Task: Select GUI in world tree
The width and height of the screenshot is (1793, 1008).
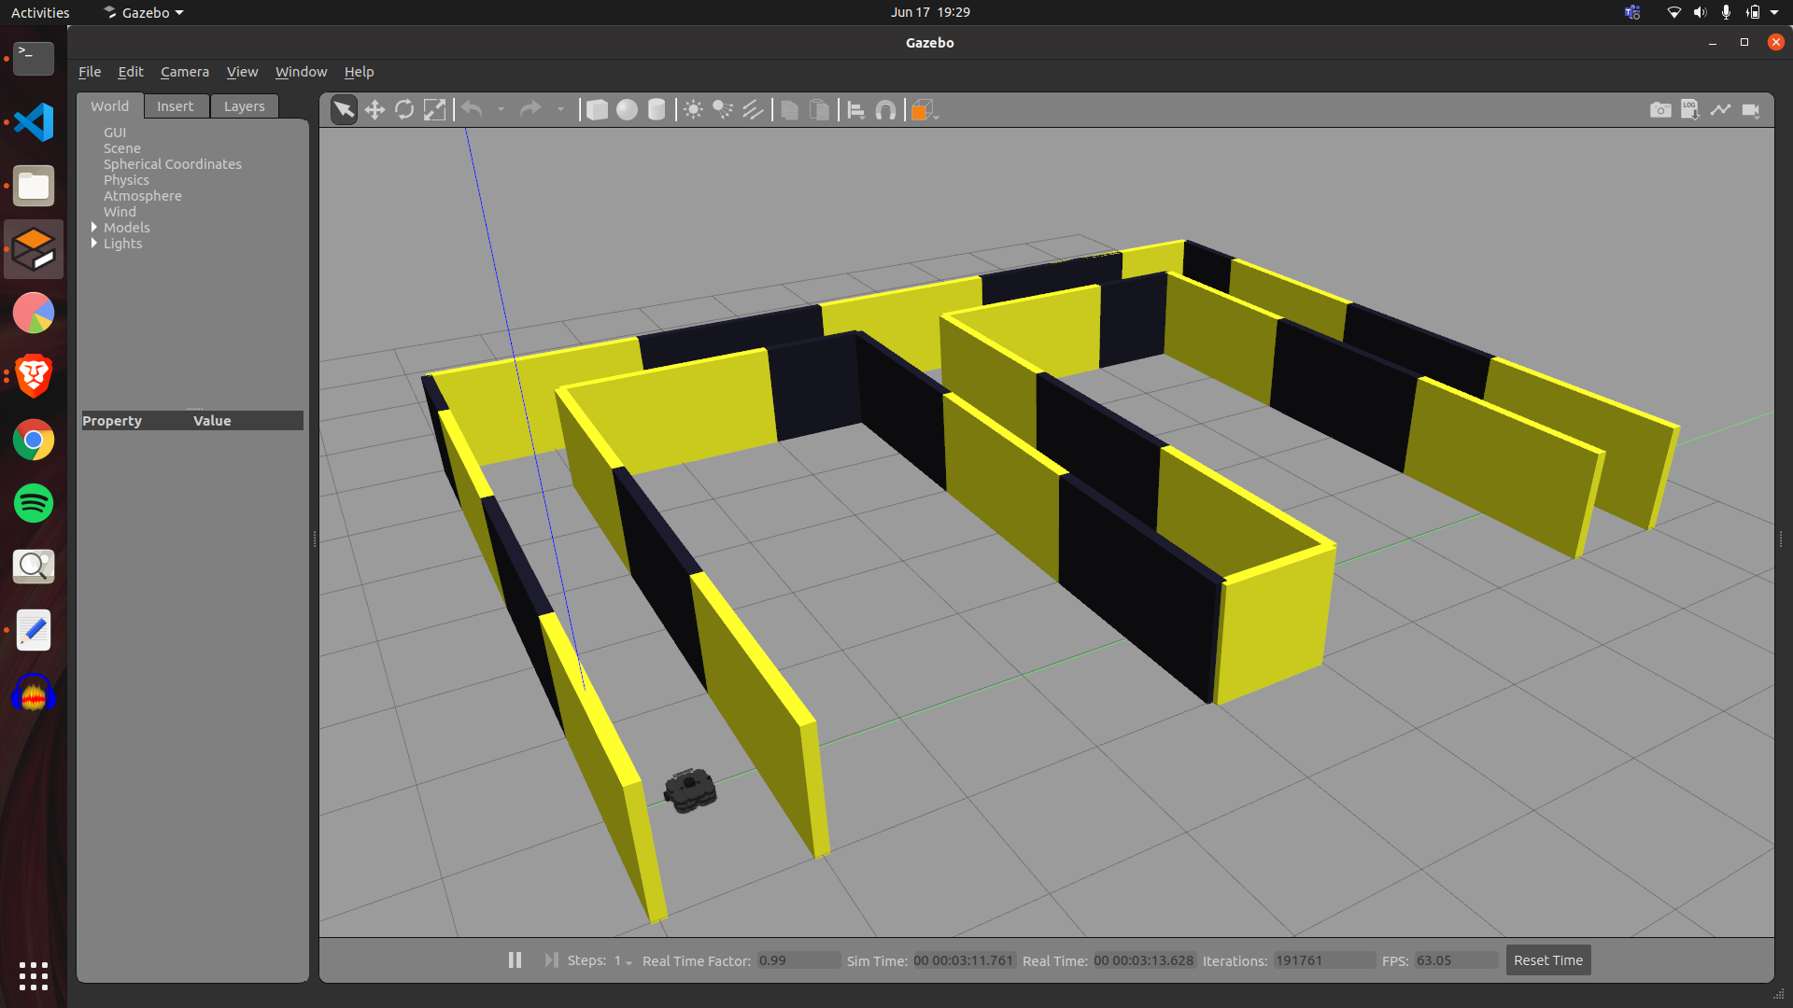Action: [x=115, y=133]
